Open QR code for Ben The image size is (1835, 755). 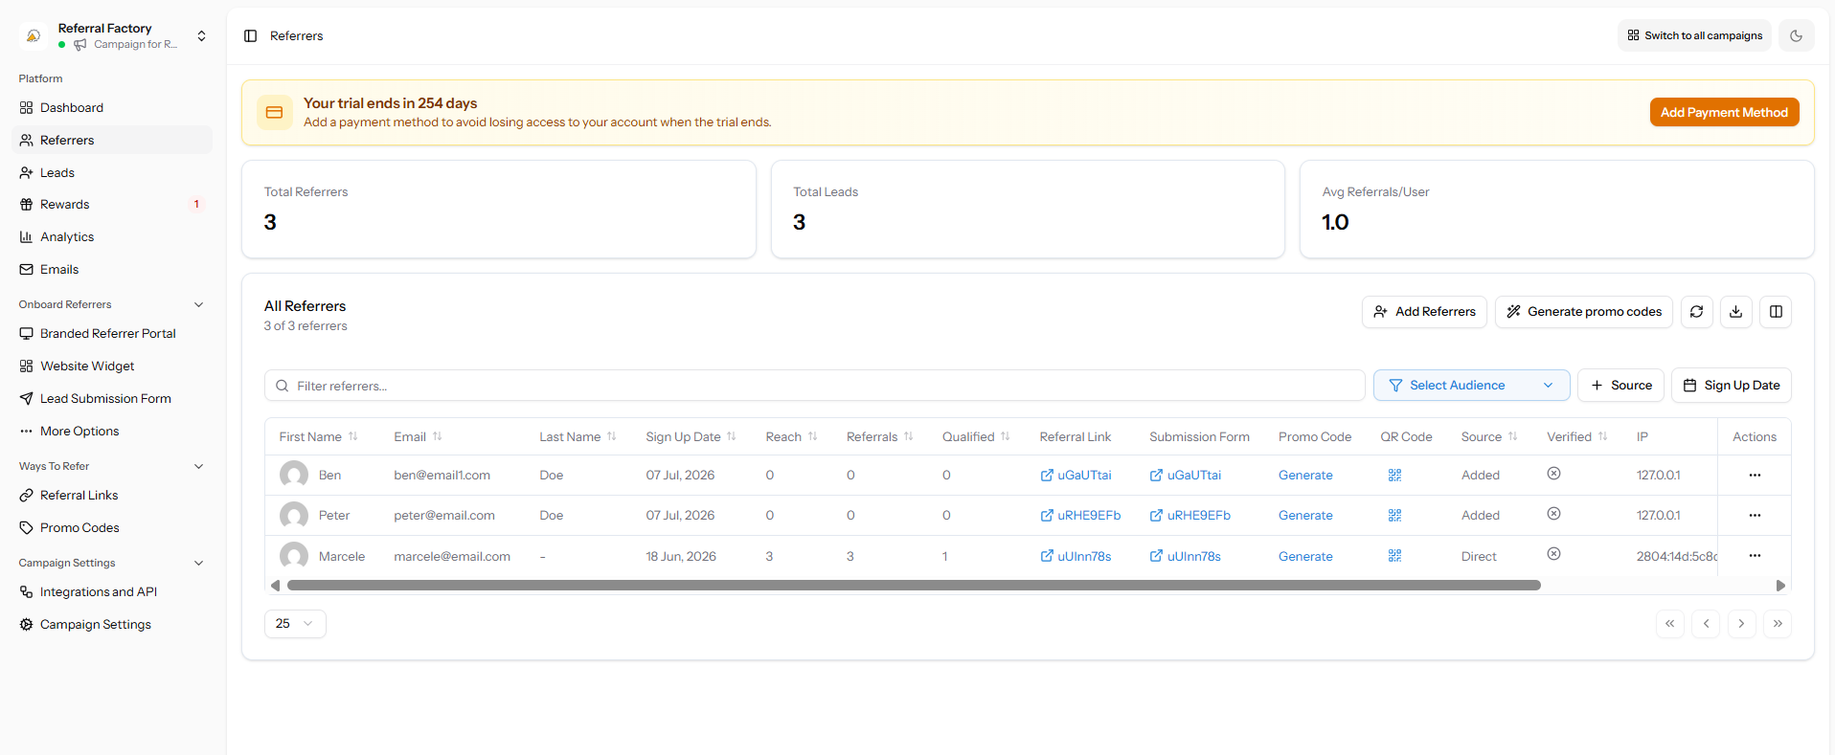[x=1394, y=475]
